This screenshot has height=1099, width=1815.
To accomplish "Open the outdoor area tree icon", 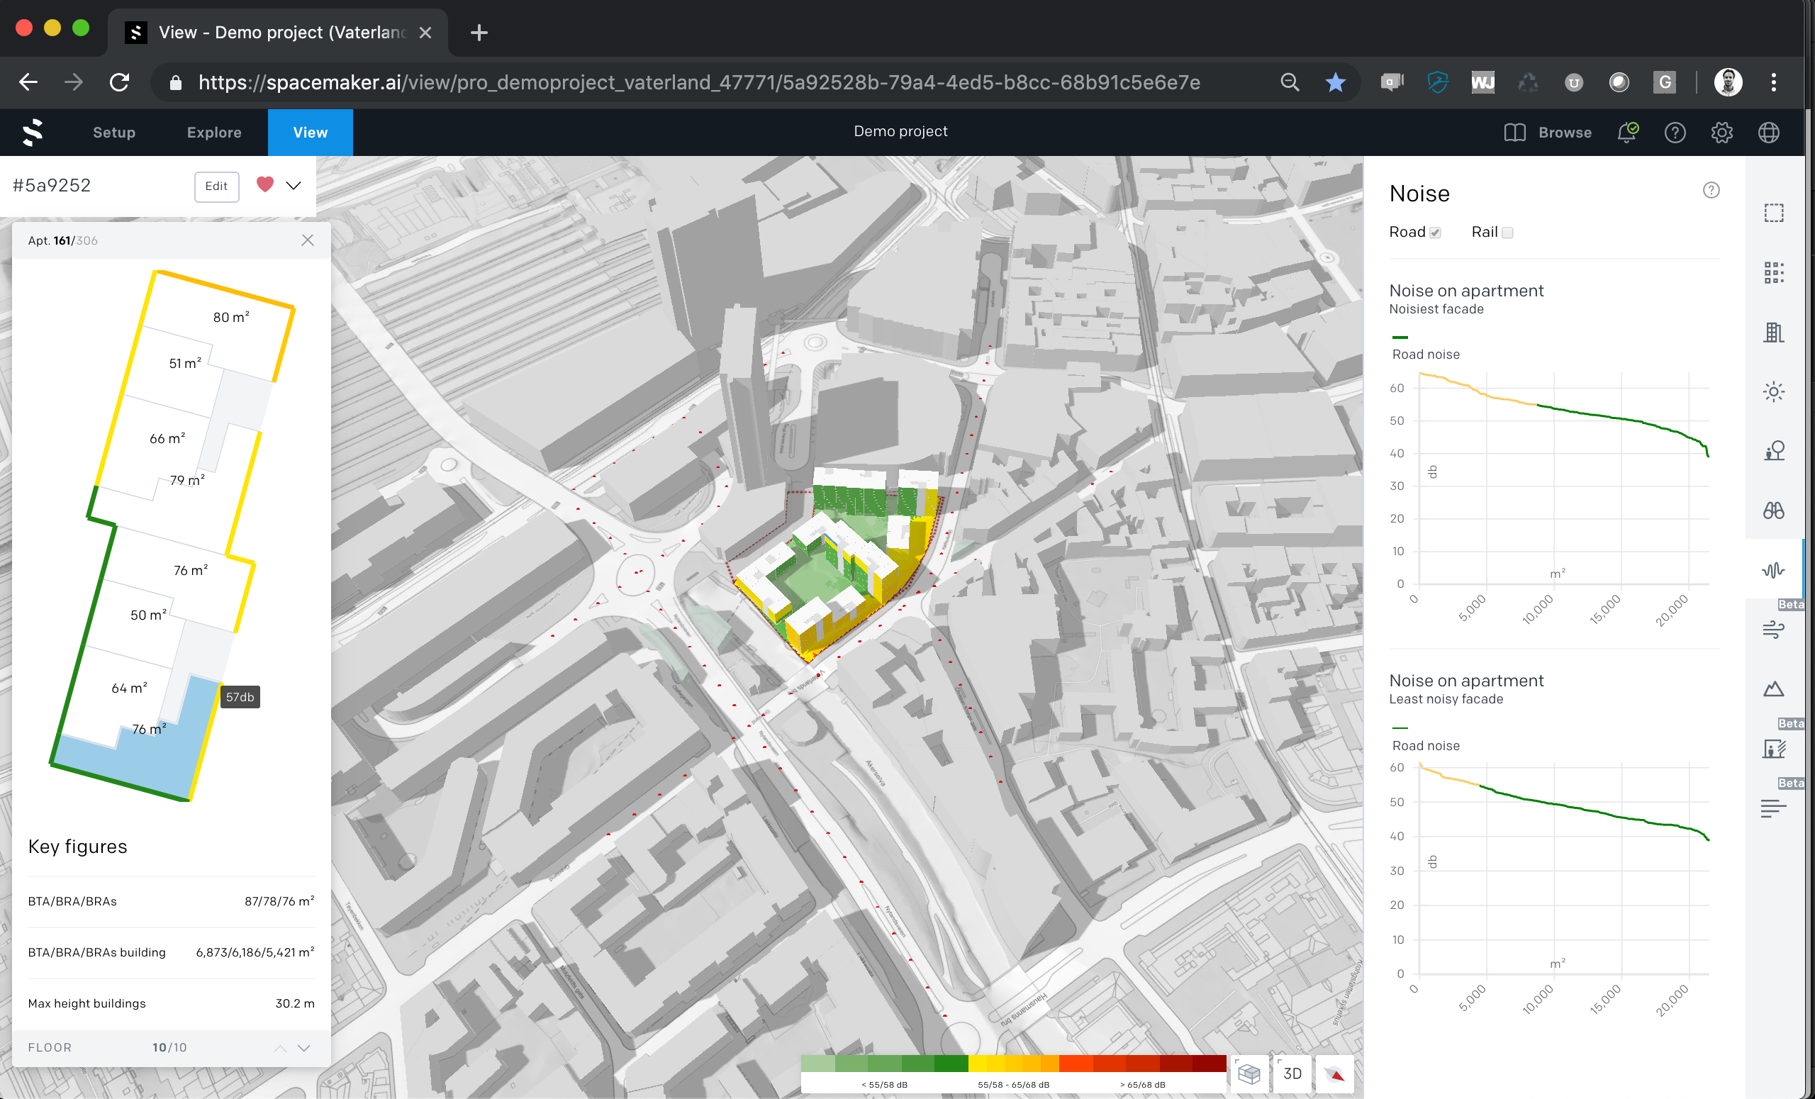I will [x=1773, y=451].
